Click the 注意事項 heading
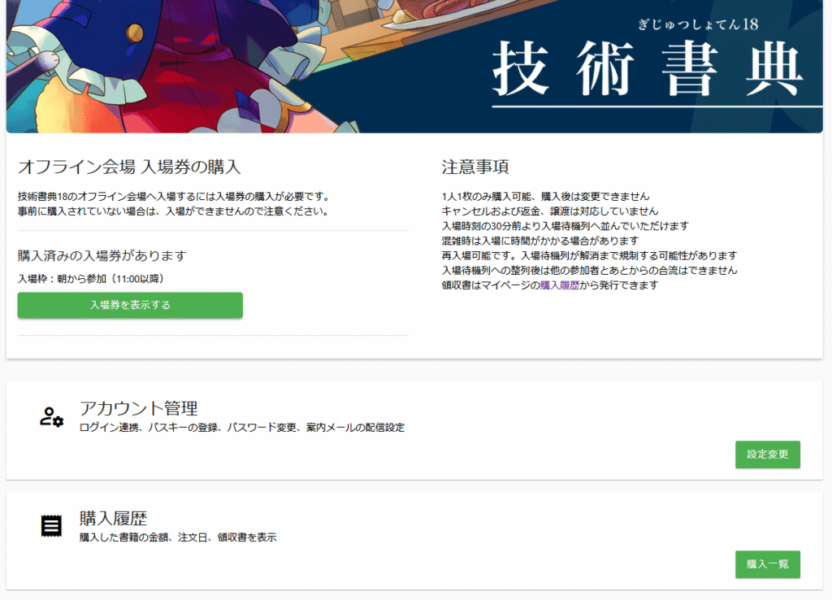This screenshot has height=600, width=832. point(474,167)
